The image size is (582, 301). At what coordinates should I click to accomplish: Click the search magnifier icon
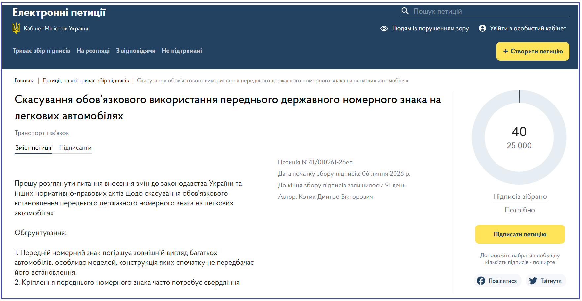click(405, 11)
